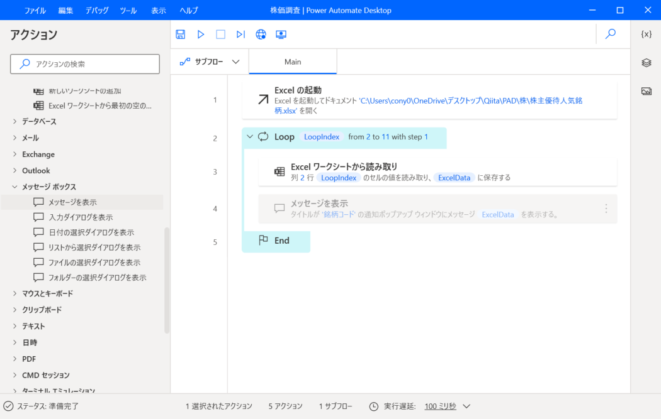Open the ヘルプ menu
661x419 pixels.
pyautogui.click(x=189, y=11)
